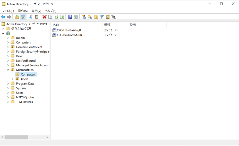Image resolution: width=239 pixels, height=146 pixels.
Task: Select the LostAndFound folder
Action: click(26, 61)
